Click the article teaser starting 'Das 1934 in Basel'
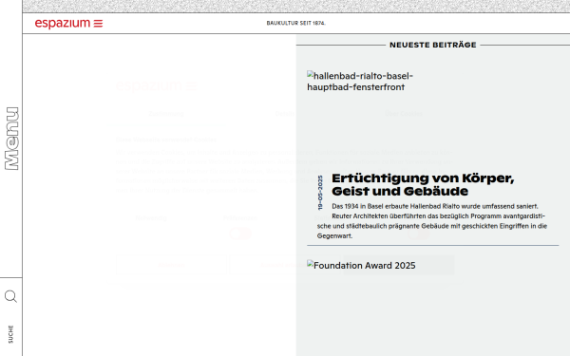The width and height of the screenshot is (570, 356). (x=432, y=221)
